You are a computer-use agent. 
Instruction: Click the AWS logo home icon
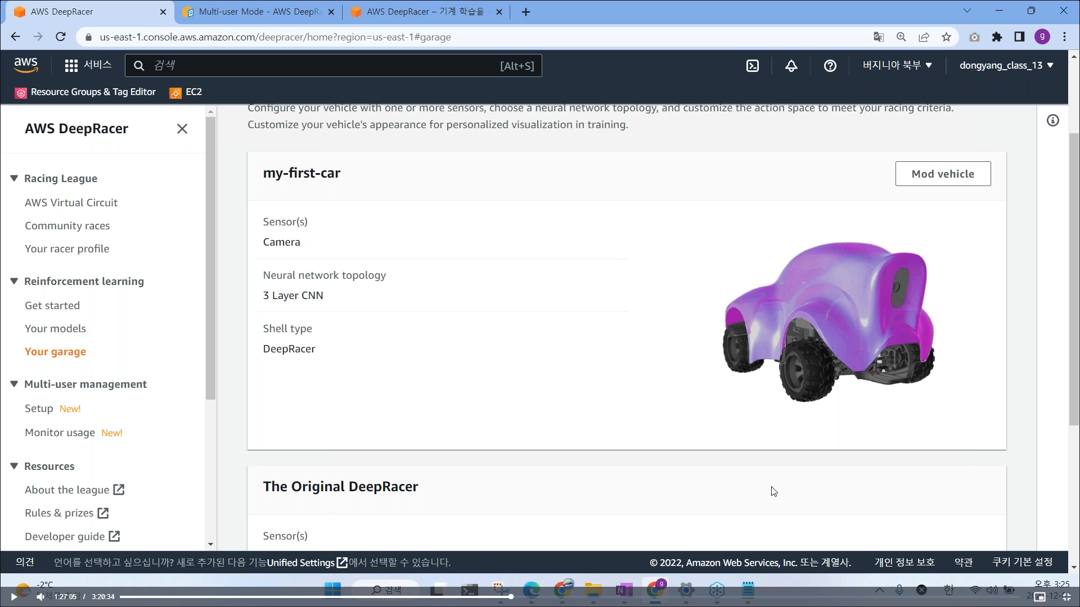26,65
